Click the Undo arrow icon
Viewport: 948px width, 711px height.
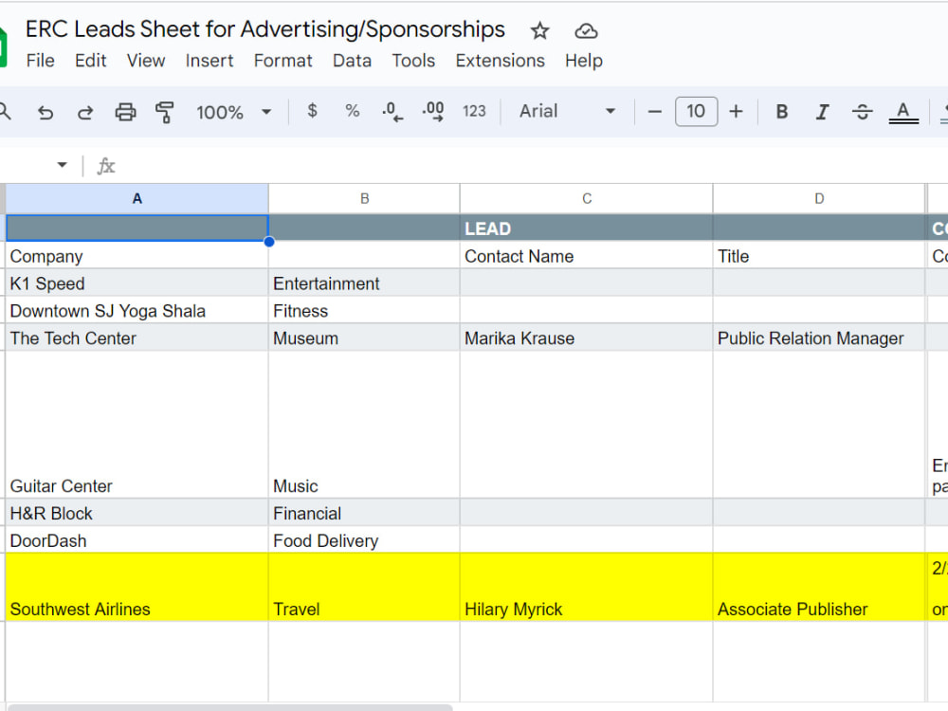click(x=46, y=112)
